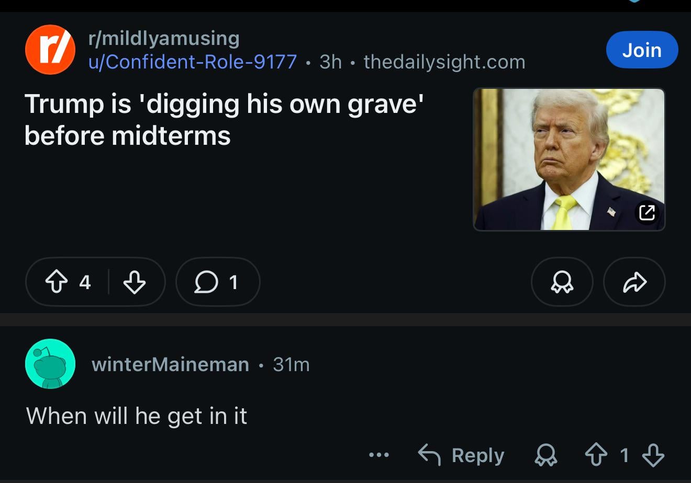Open the winterMaineman username link
This screenshot has height=483, width=691.
(x=170, y=364)
